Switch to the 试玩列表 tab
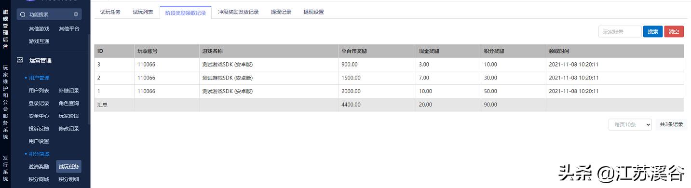This screenshot has width=691, height=188. (143, 12)
